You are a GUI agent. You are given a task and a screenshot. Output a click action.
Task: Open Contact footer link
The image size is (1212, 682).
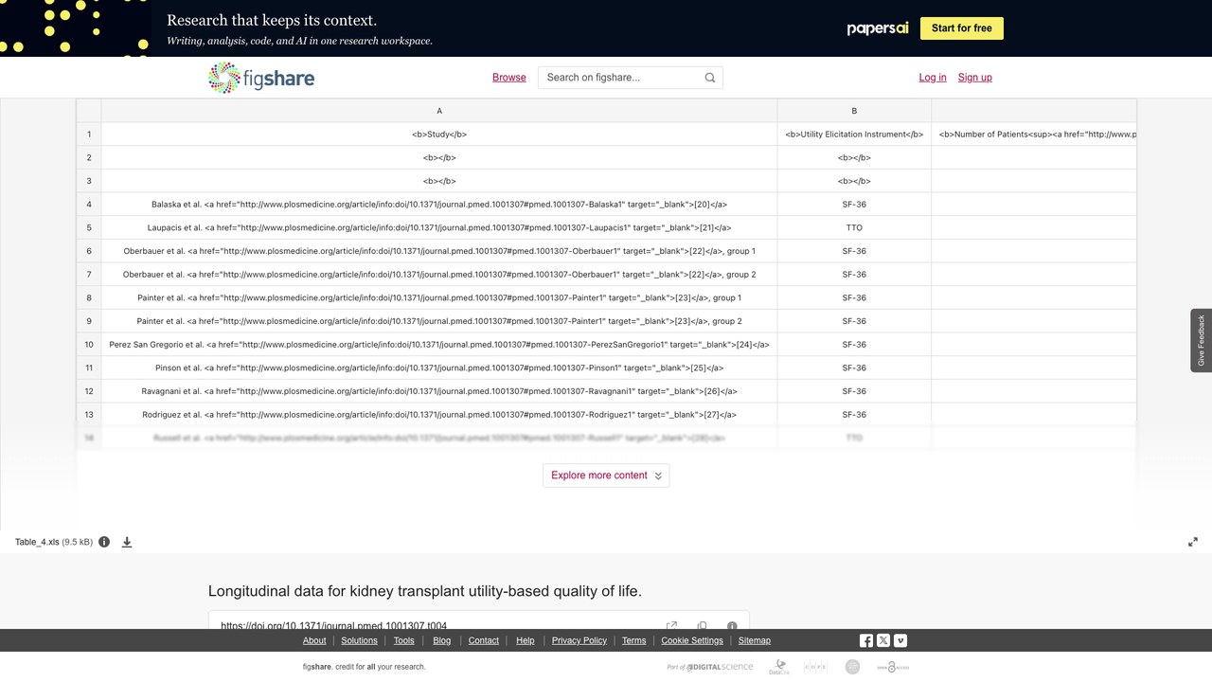[484, 640]
